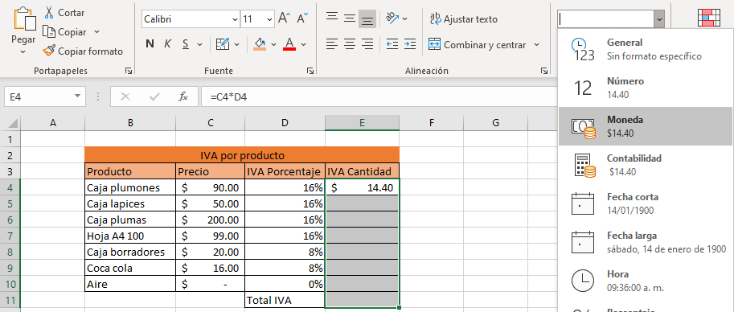Image resolution: width=734 pixels, height=312 pixels.
Task: Select column E header
Action: point(362,123)
